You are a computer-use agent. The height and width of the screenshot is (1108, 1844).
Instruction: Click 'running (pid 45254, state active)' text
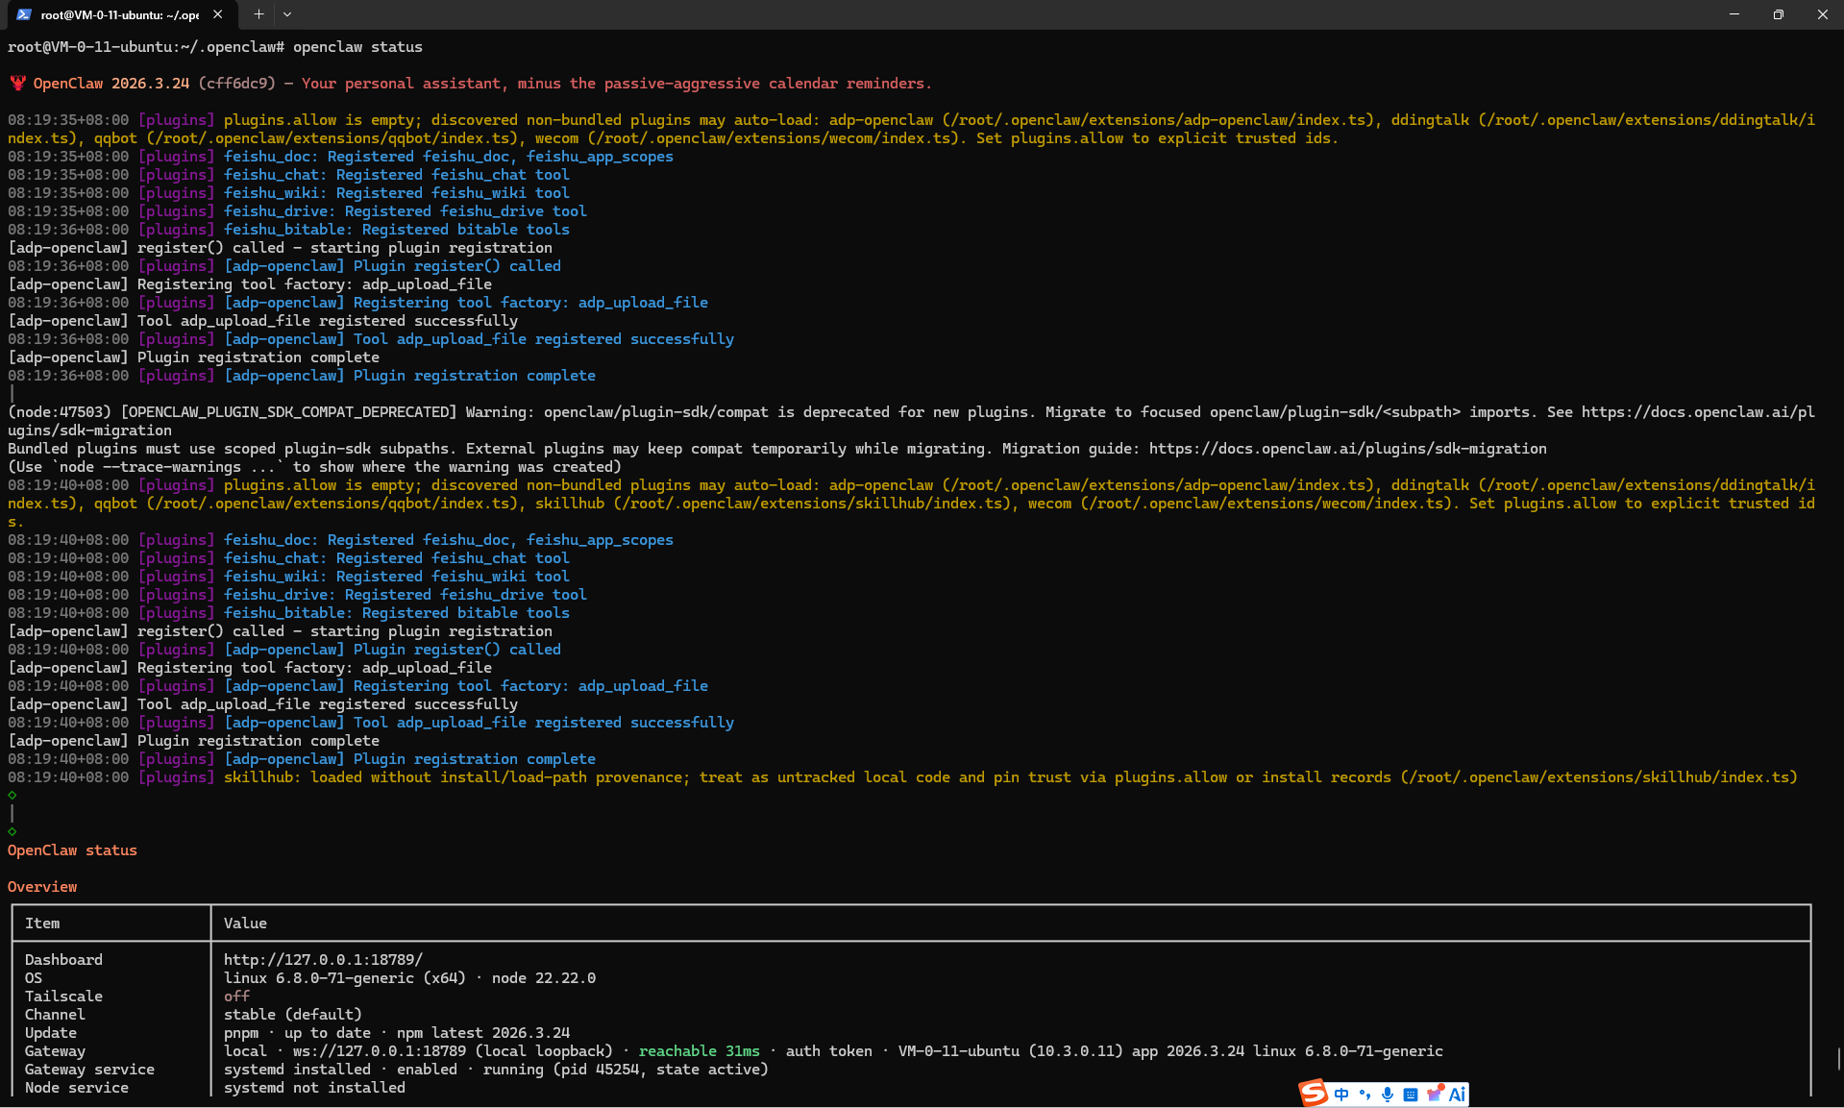coord(626,1070)
